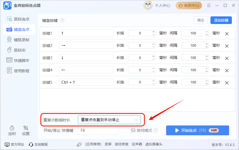239x150 pixels.
Task: Click the megaphone icon in the footer
Action: coord(79,144)
